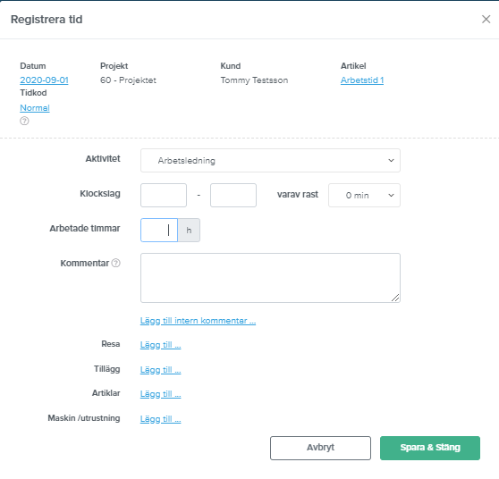499x479 pixels.
Task: Click the date link 2020-09-01
Action: 44,80
